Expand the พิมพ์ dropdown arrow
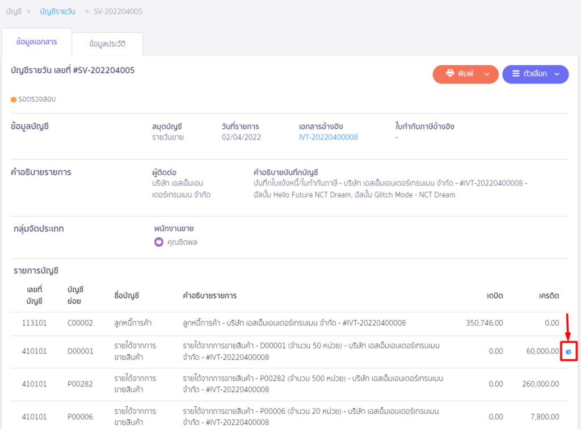 (x=487, y=74)
